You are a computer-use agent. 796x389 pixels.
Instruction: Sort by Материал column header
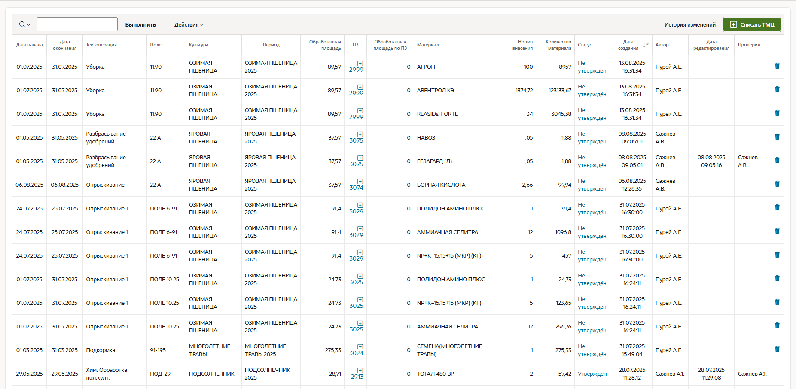pyautogui.click(x=427, y=45)
